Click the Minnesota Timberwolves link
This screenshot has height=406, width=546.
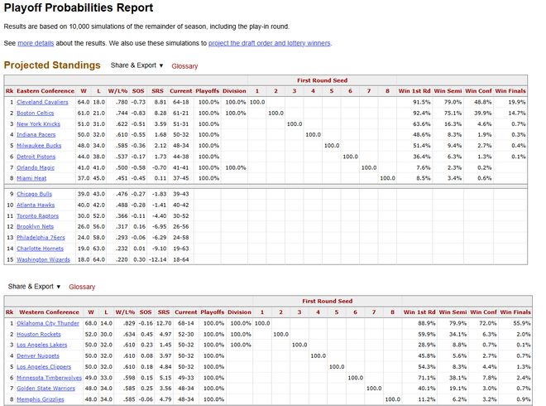(49, 378)
